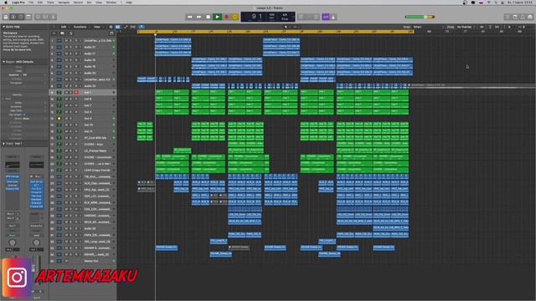Click the green Play button
The height and width of the screenshot is (301, 536).
point(217,17)
